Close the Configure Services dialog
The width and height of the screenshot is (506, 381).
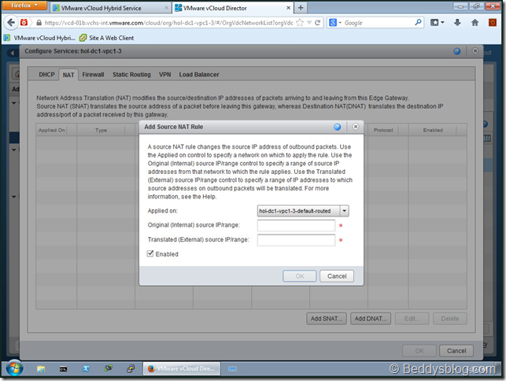[x=475, y=50]
